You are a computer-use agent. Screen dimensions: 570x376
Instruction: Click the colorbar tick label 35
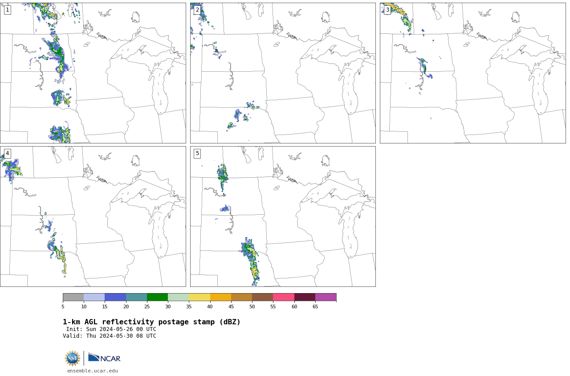189,307
